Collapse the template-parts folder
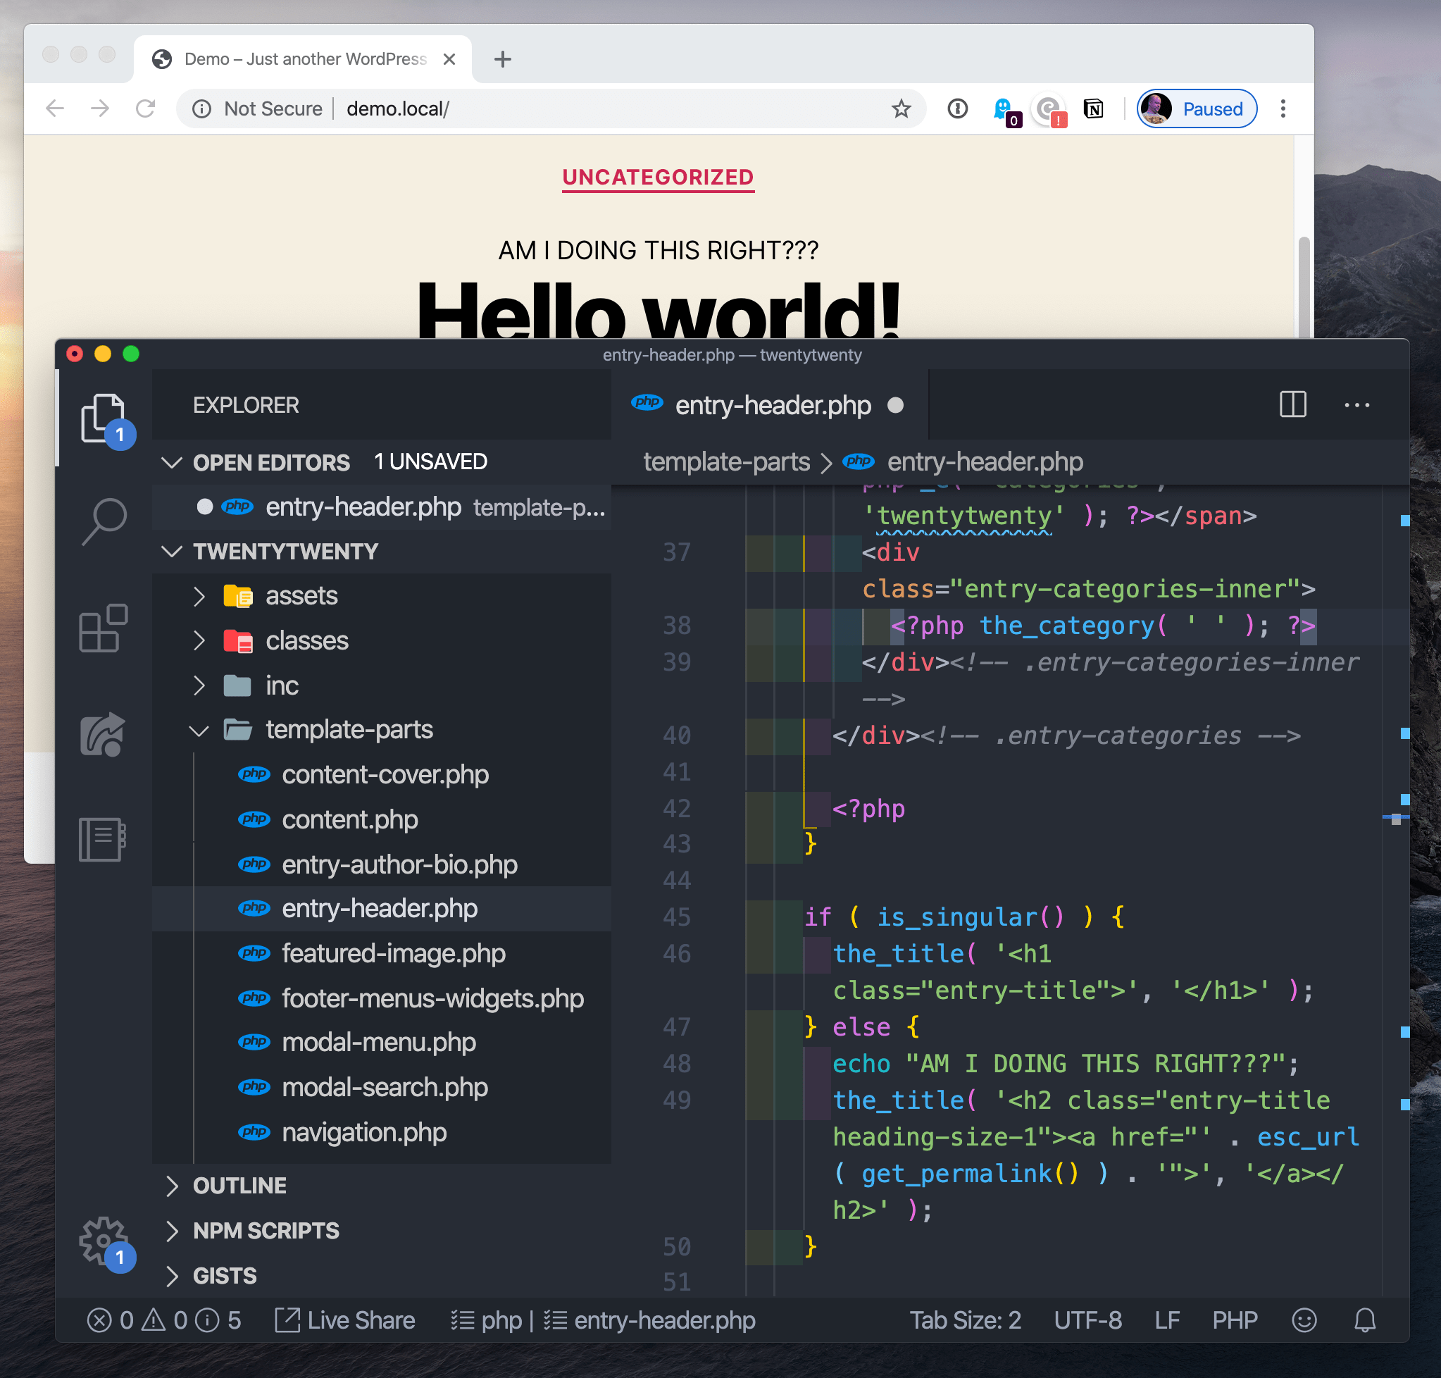 (348, 729)
